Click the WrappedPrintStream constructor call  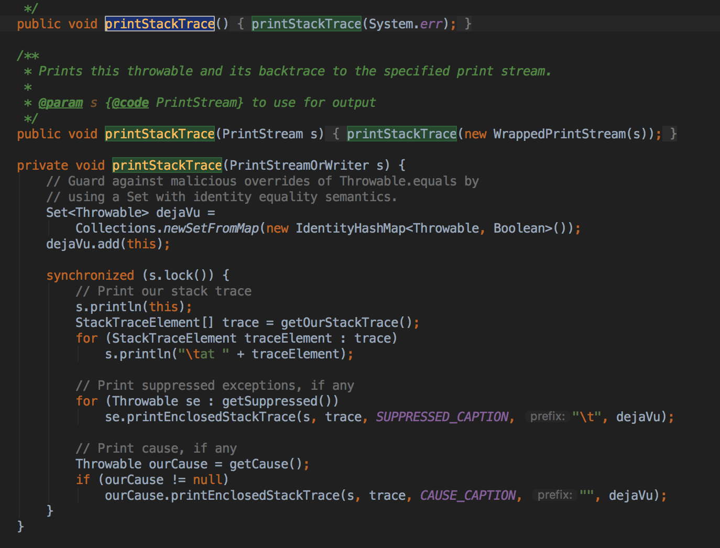pos(574,134)
